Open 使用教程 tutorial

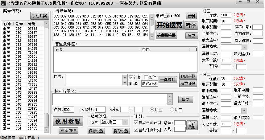point(68,121)
